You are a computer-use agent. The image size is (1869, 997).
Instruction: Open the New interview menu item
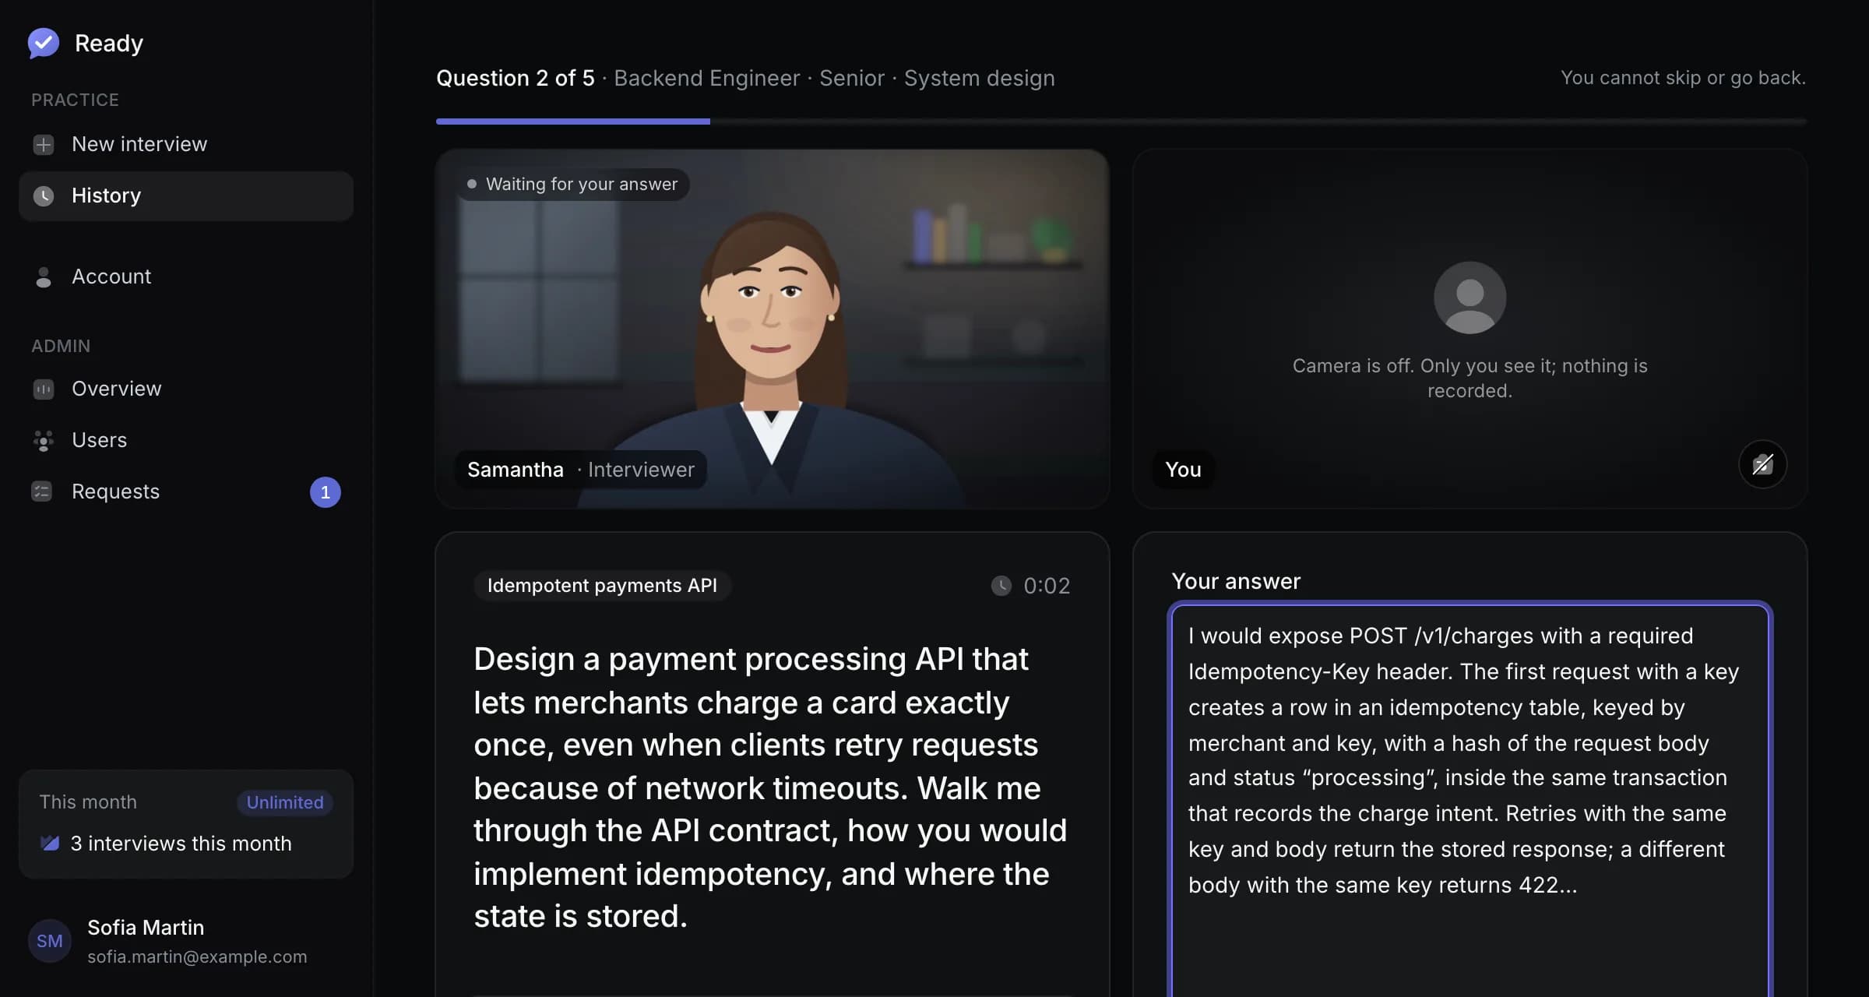(186, 145)
